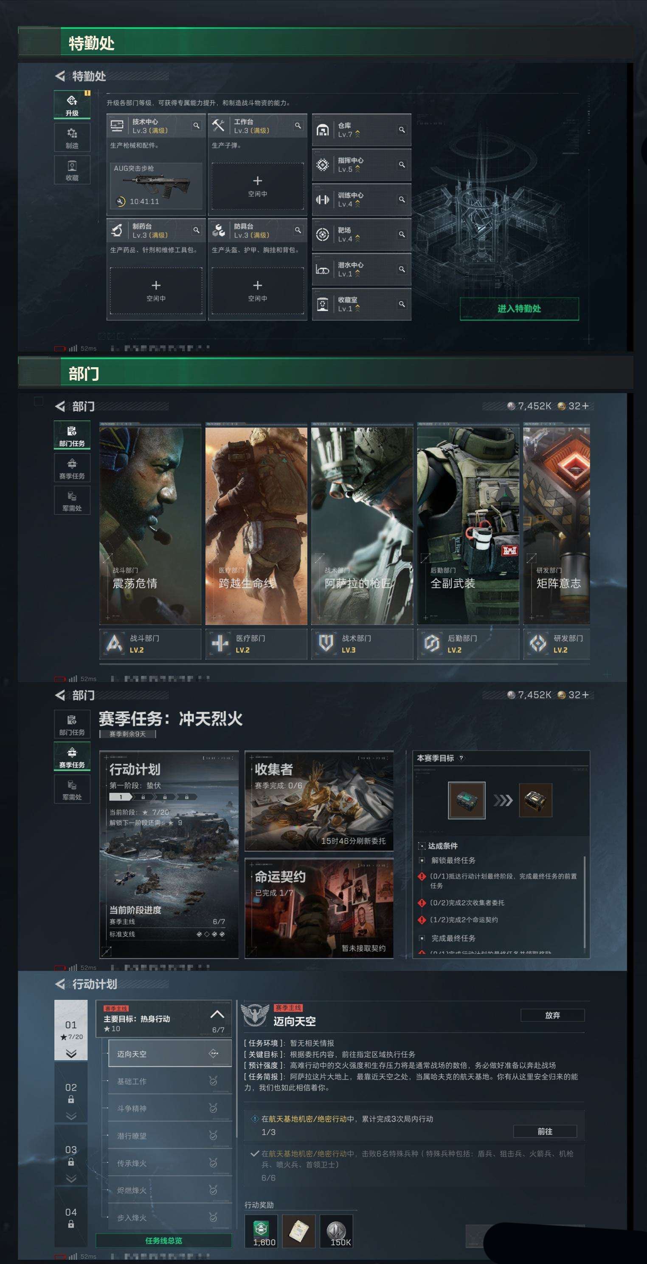Click the 研发部门 LV.2 diamond icon
Image resolution: width=647 pixels, height=1264 pixels.
point(538,643)
